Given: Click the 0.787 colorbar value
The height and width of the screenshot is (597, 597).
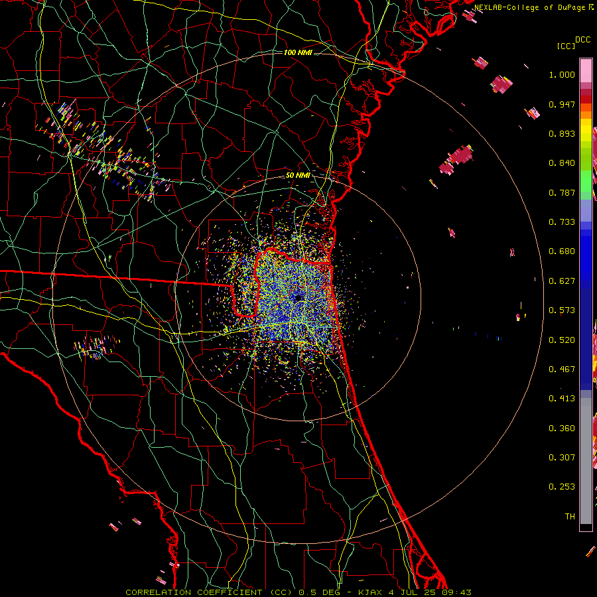Looking at the screenshot, I should pyautogui.click(x=562, y=192).
